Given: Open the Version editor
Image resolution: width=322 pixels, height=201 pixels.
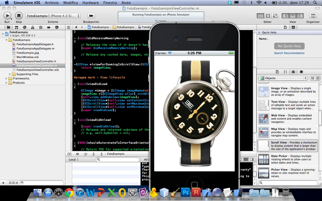Looking at the screenshot, I should click(275, 16).
